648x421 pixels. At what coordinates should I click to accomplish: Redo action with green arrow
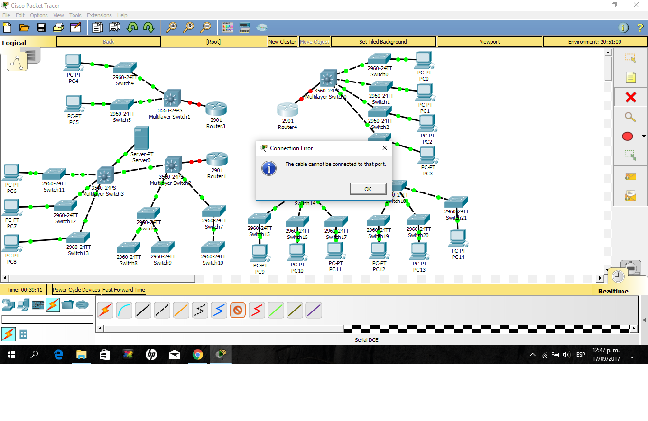(x=148, y=27)
